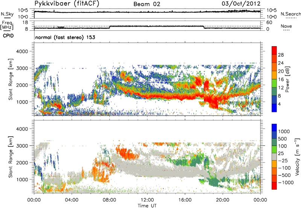The image size is (301, 208).
Task: Click the '28' power scale value
Action: 281,55
